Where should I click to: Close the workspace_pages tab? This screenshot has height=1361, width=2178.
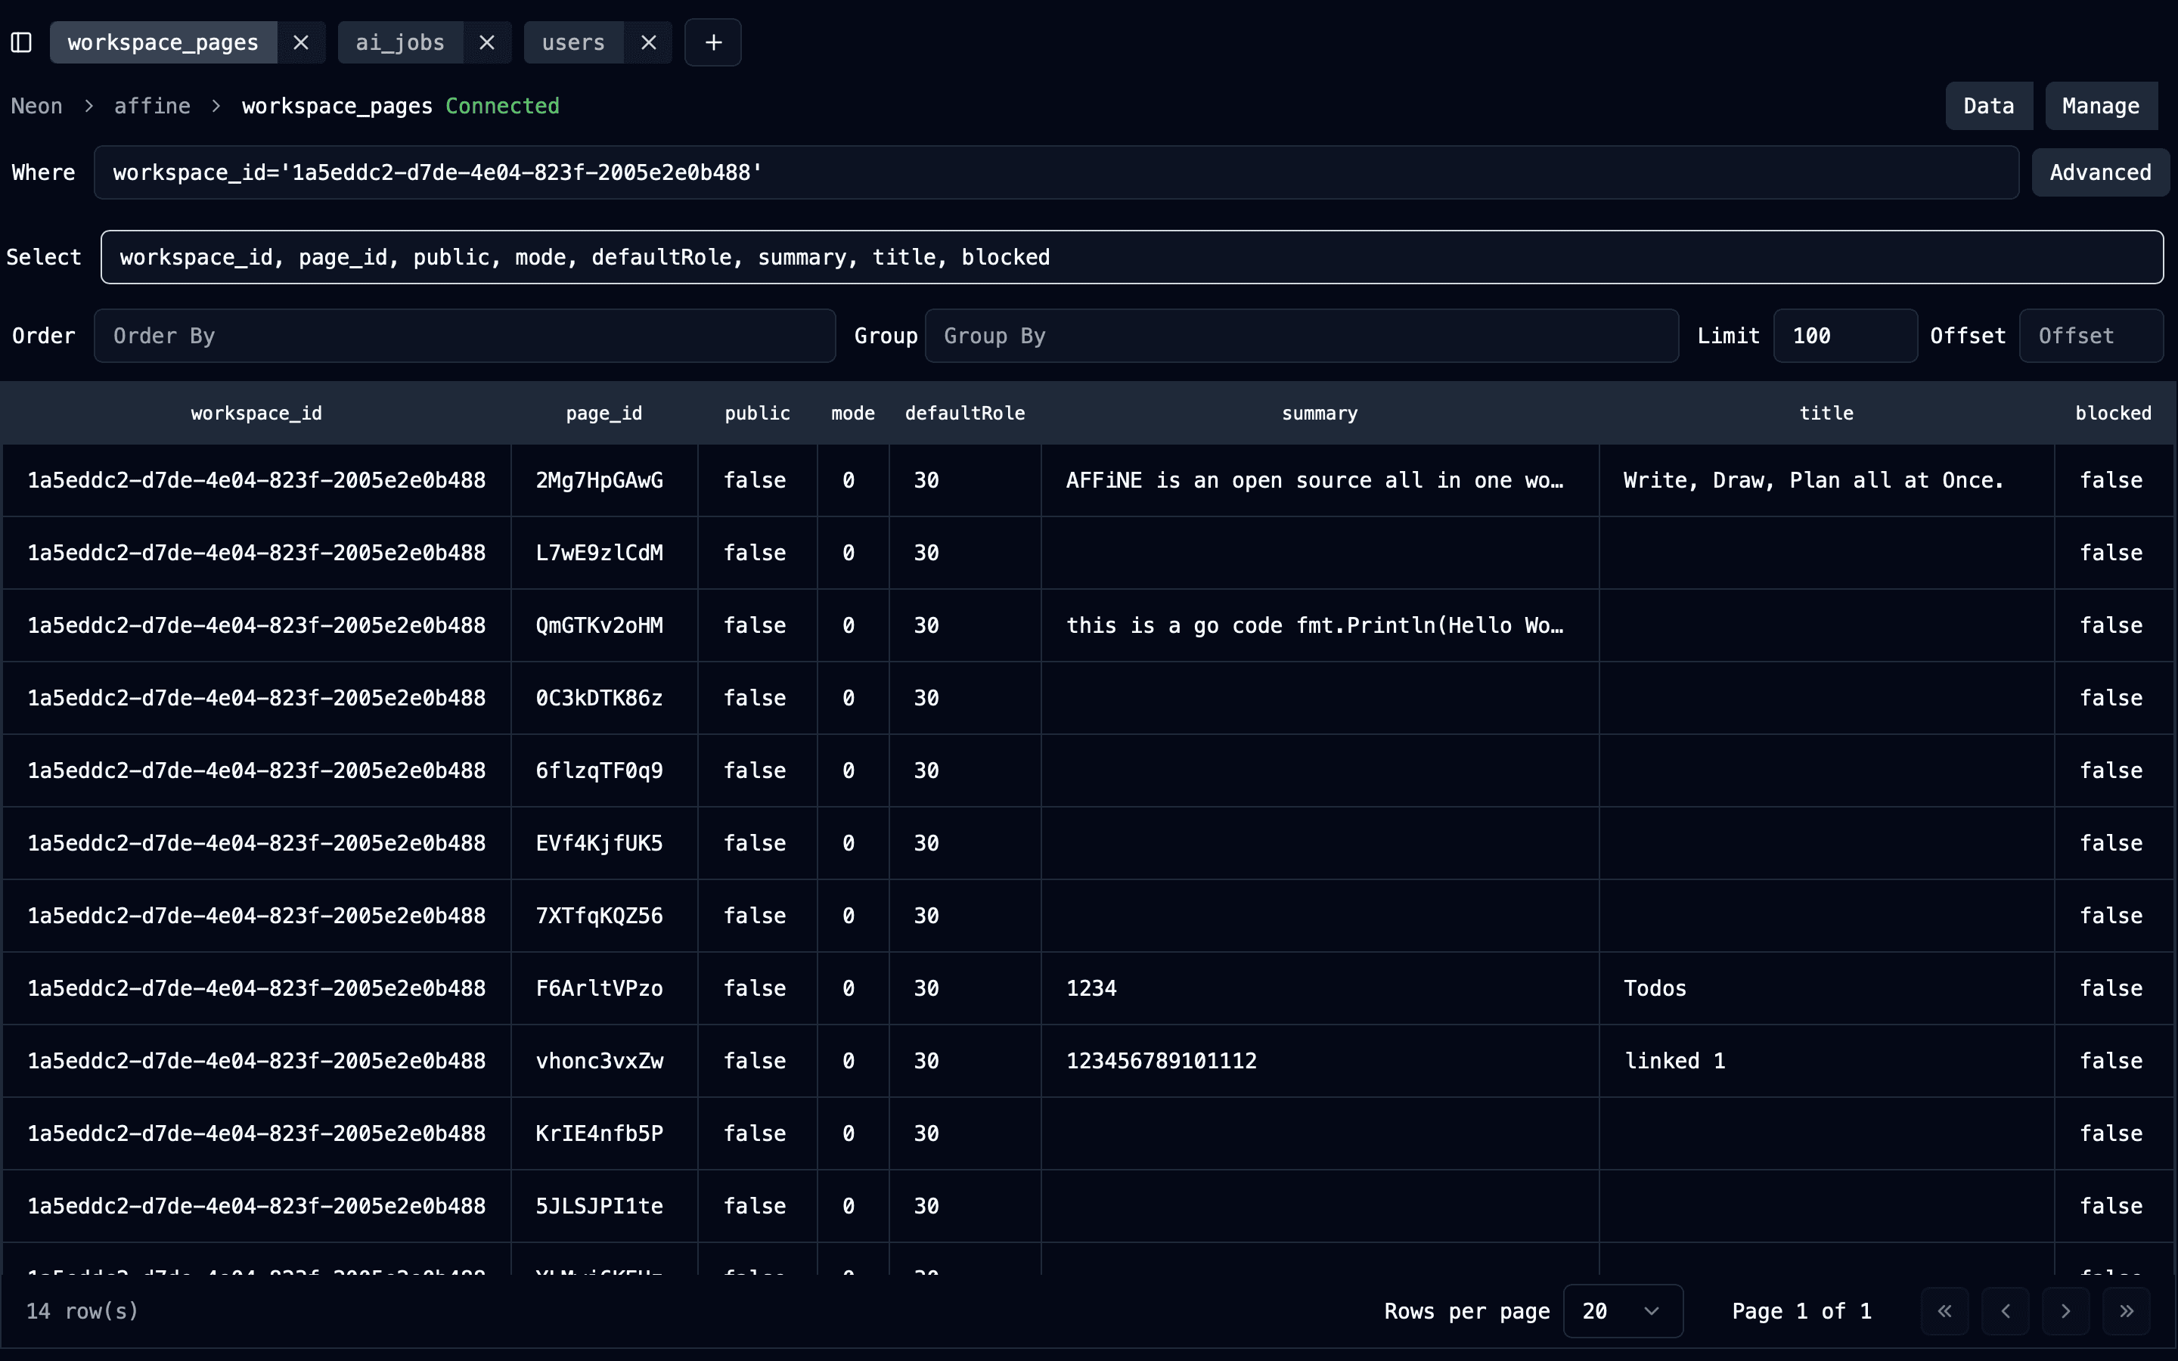302,42
